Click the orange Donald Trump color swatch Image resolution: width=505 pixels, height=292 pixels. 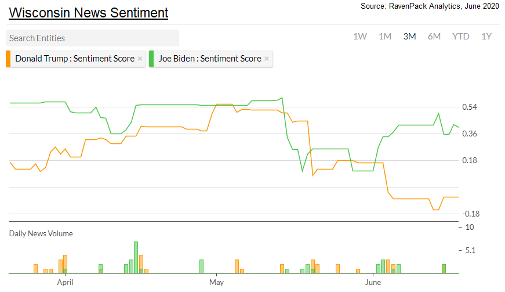click(x=8, y=59)
